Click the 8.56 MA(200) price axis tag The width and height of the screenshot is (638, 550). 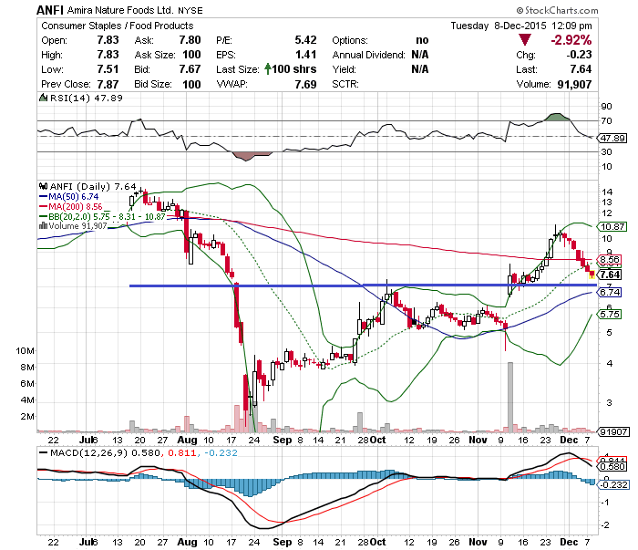[610, 259]
